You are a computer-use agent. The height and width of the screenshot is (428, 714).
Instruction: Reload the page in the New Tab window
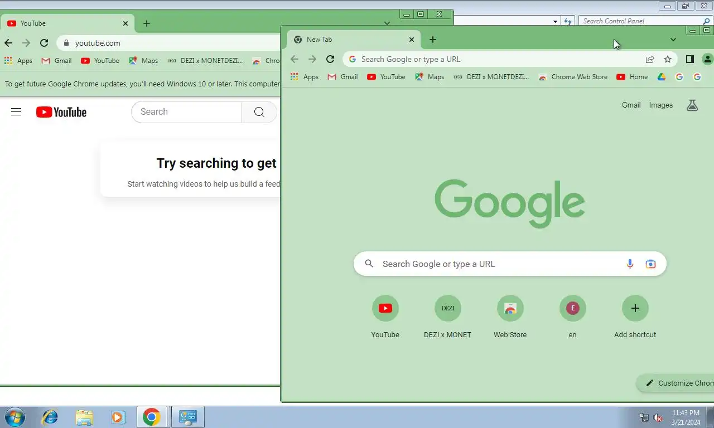[330, 59]
